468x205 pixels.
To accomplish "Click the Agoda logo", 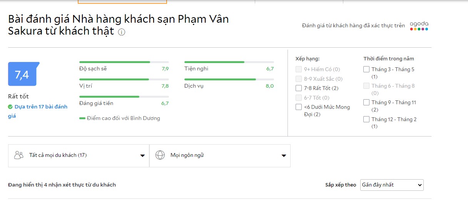I will point(419,26).
